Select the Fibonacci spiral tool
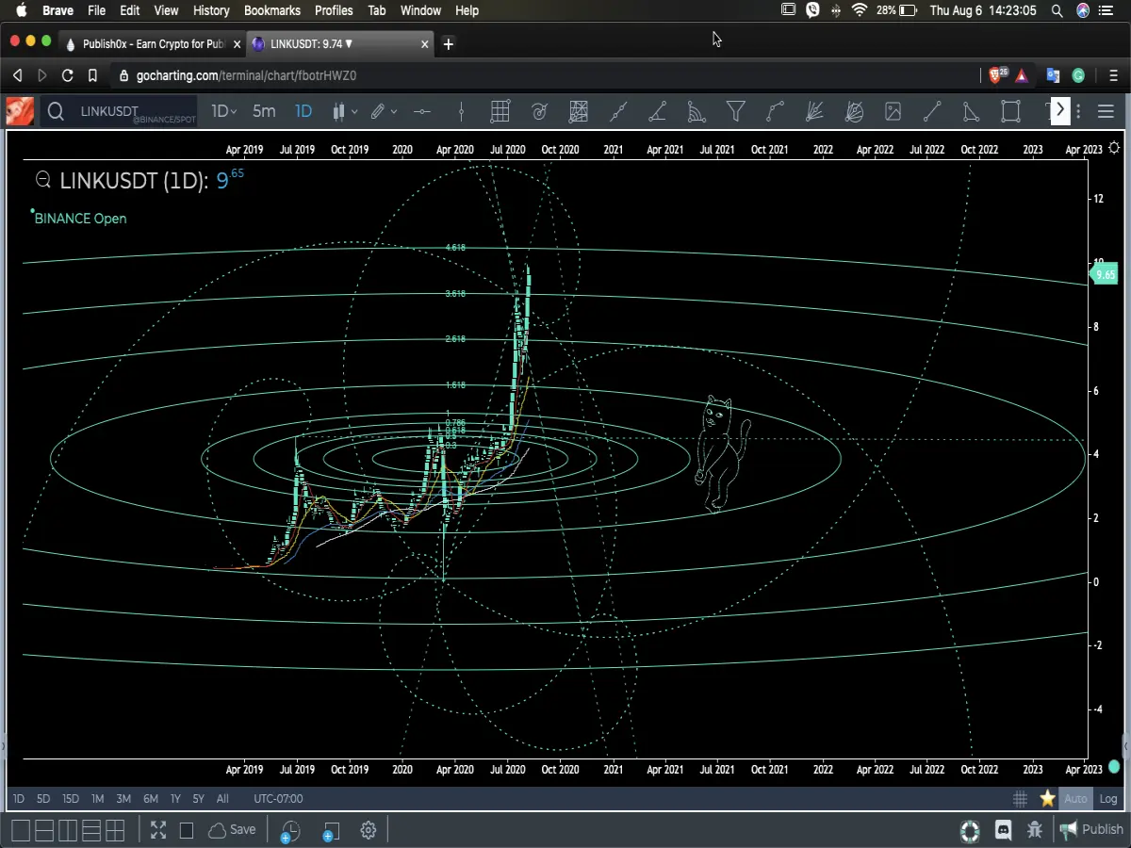 tap(539, 111)
